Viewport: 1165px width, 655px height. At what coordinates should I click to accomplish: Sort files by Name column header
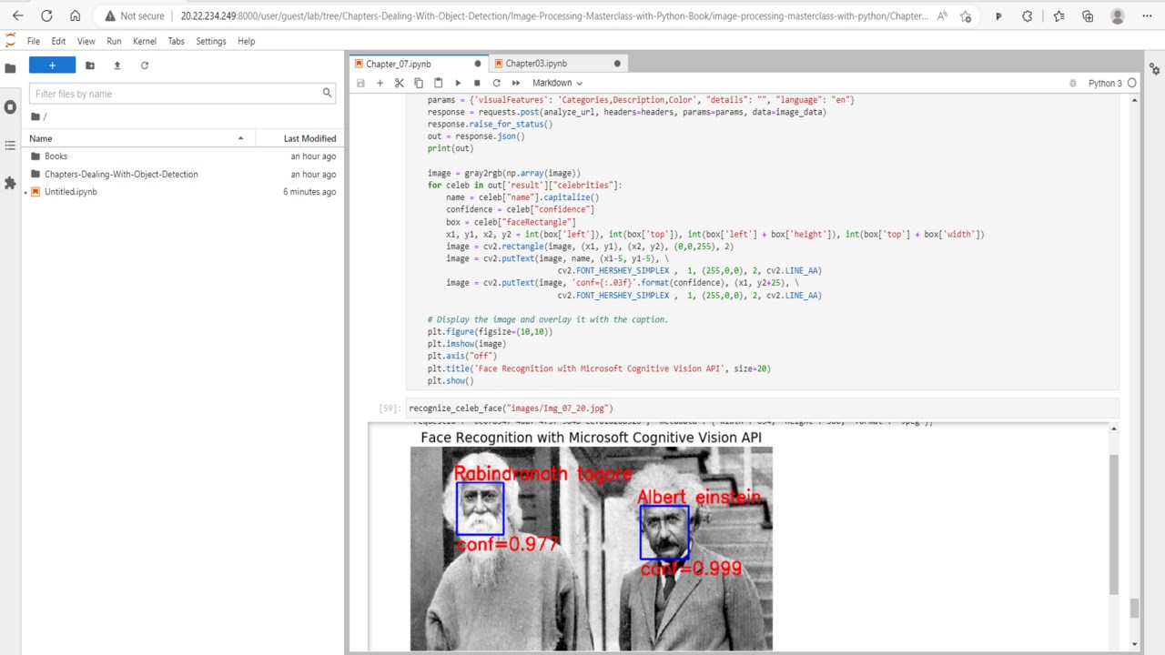click(x=137, y=138)
